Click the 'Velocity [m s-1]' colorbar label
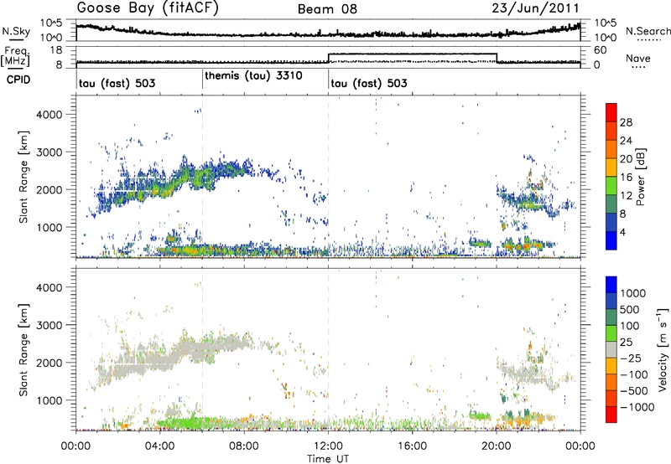This screenshot has width=671, height=464. coord(663,349)
